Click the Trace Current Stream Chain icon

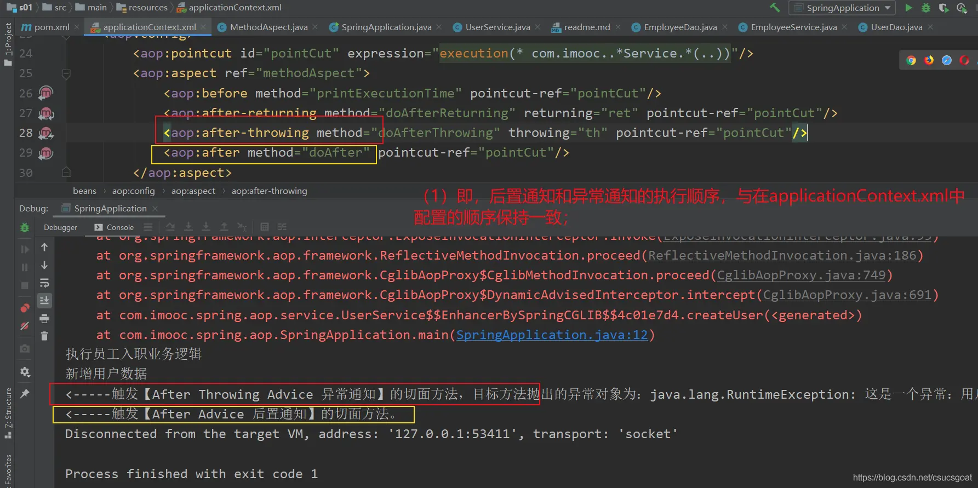[282, 227]
